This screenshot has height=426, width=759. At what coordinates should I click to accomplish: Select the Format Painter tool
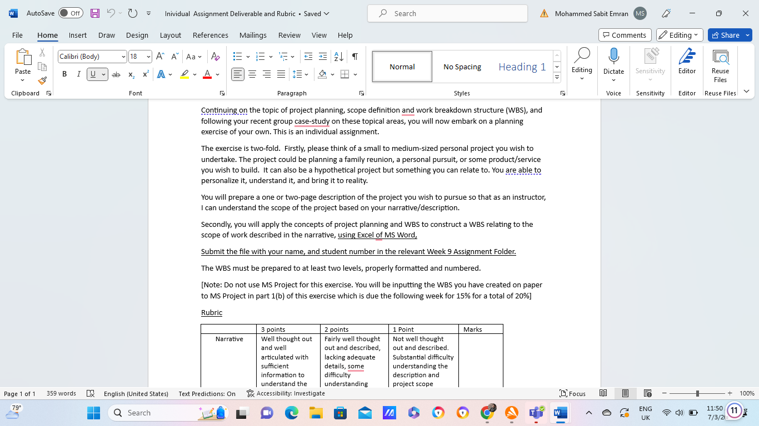pyautogui.click(x=42, y=82)
